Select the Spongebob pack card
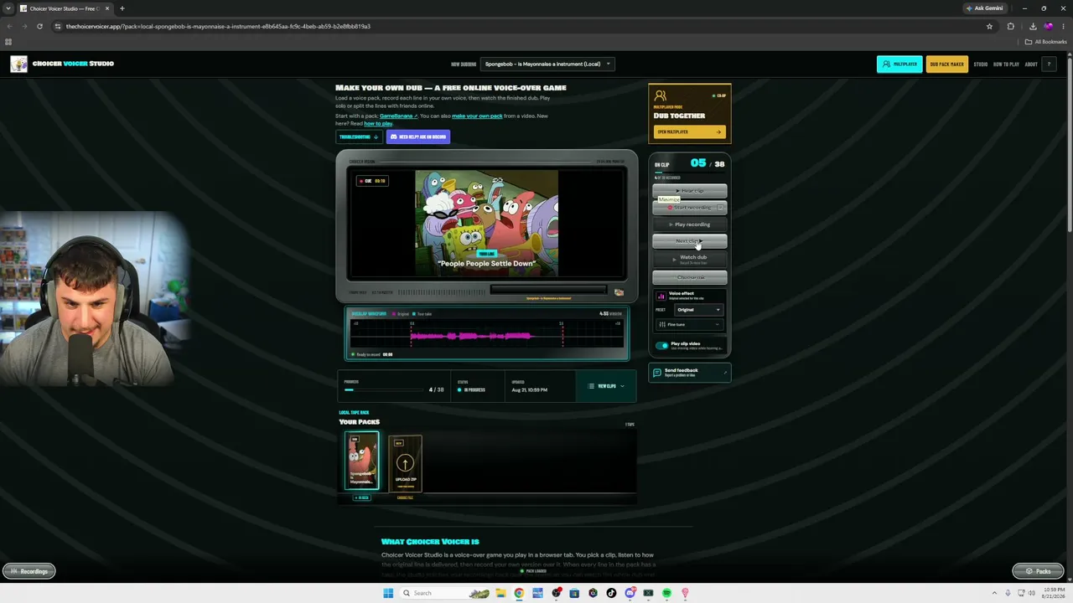 click(x=362, y=461)
